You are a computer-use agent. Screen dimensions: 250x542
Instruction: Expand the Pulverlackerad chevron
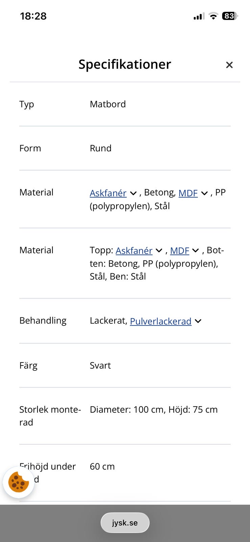coord(198,321)
